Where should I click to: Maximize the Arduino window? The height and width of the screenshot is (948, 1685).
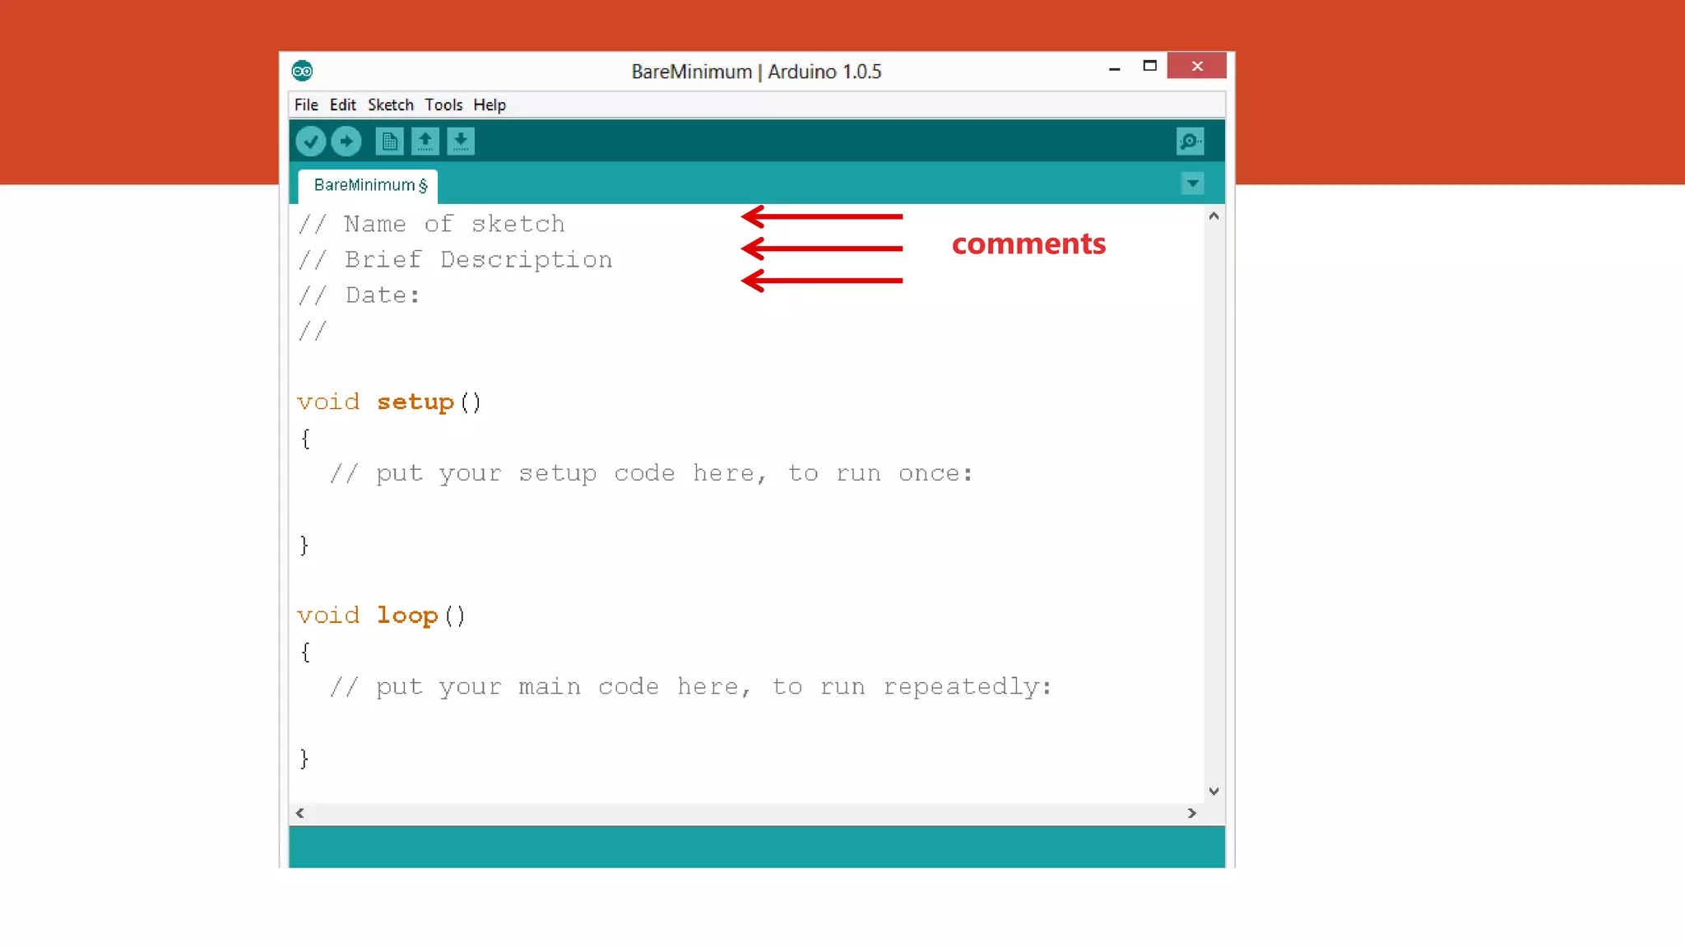click(1149, 66)
